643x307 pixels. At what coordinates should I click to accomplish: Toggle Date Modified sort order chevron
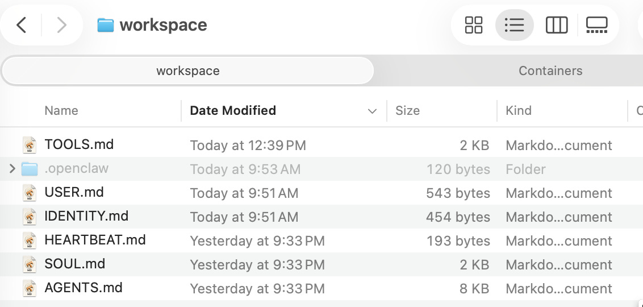tap(372, 111)
